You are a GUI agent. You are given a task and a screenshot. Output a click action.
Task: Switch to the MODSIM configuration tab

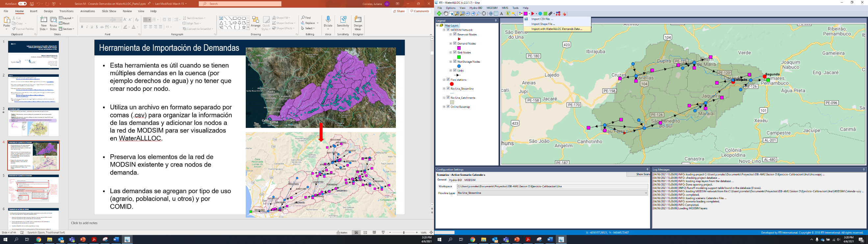pyautogui.click(x=470, y=180)
